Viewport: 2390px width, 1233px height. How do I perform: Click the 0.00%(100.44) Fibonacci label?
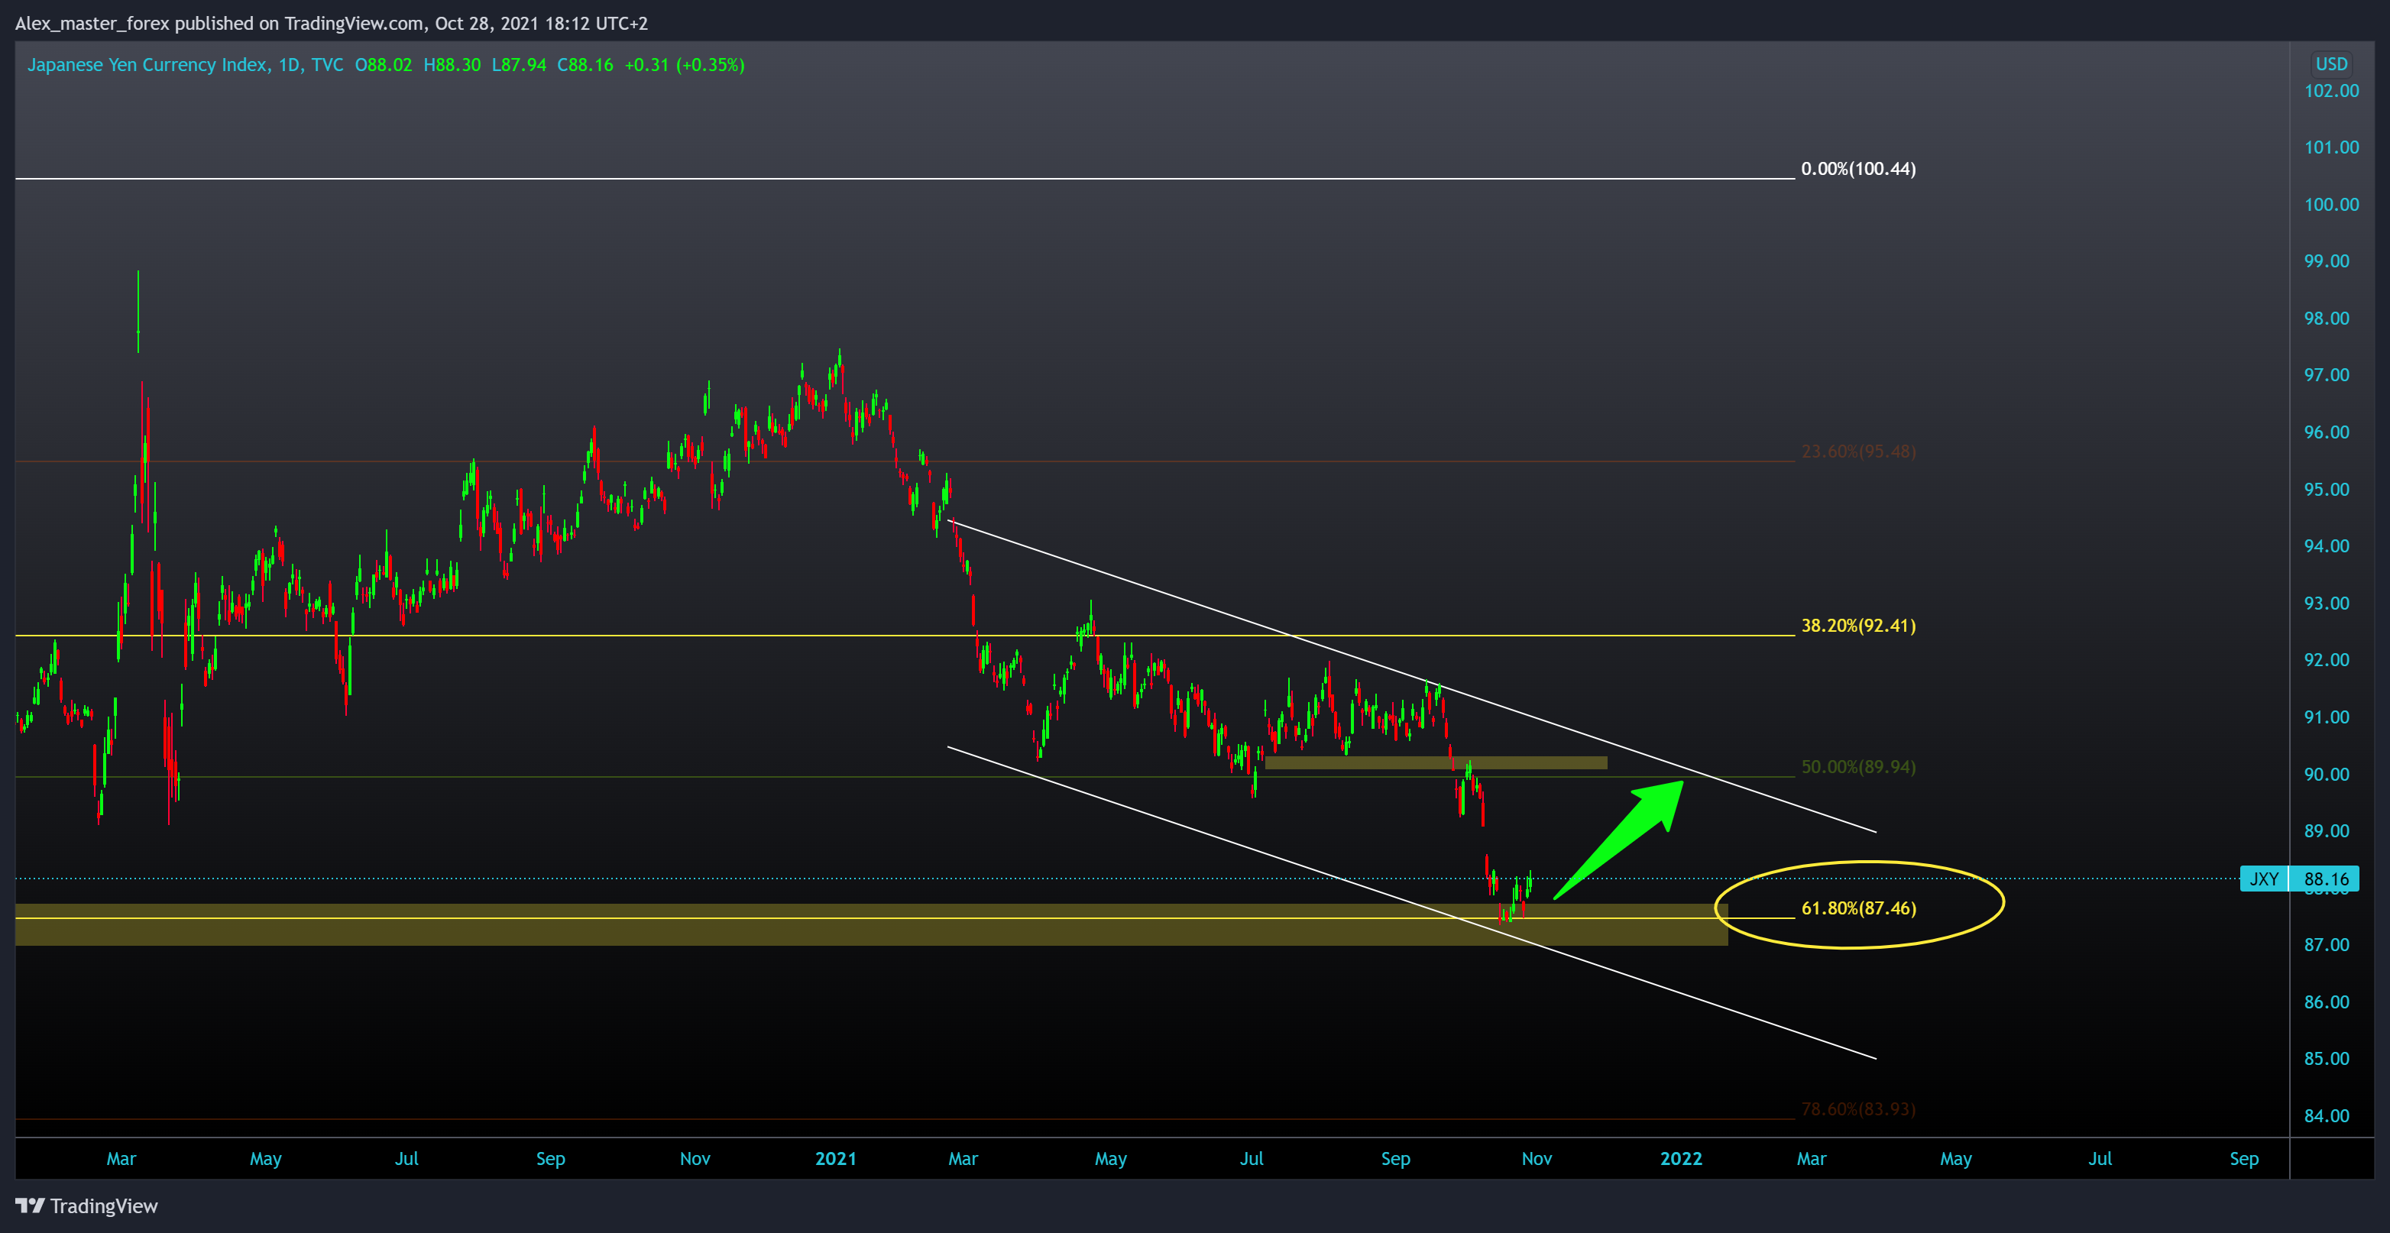tap(1857, 169)
